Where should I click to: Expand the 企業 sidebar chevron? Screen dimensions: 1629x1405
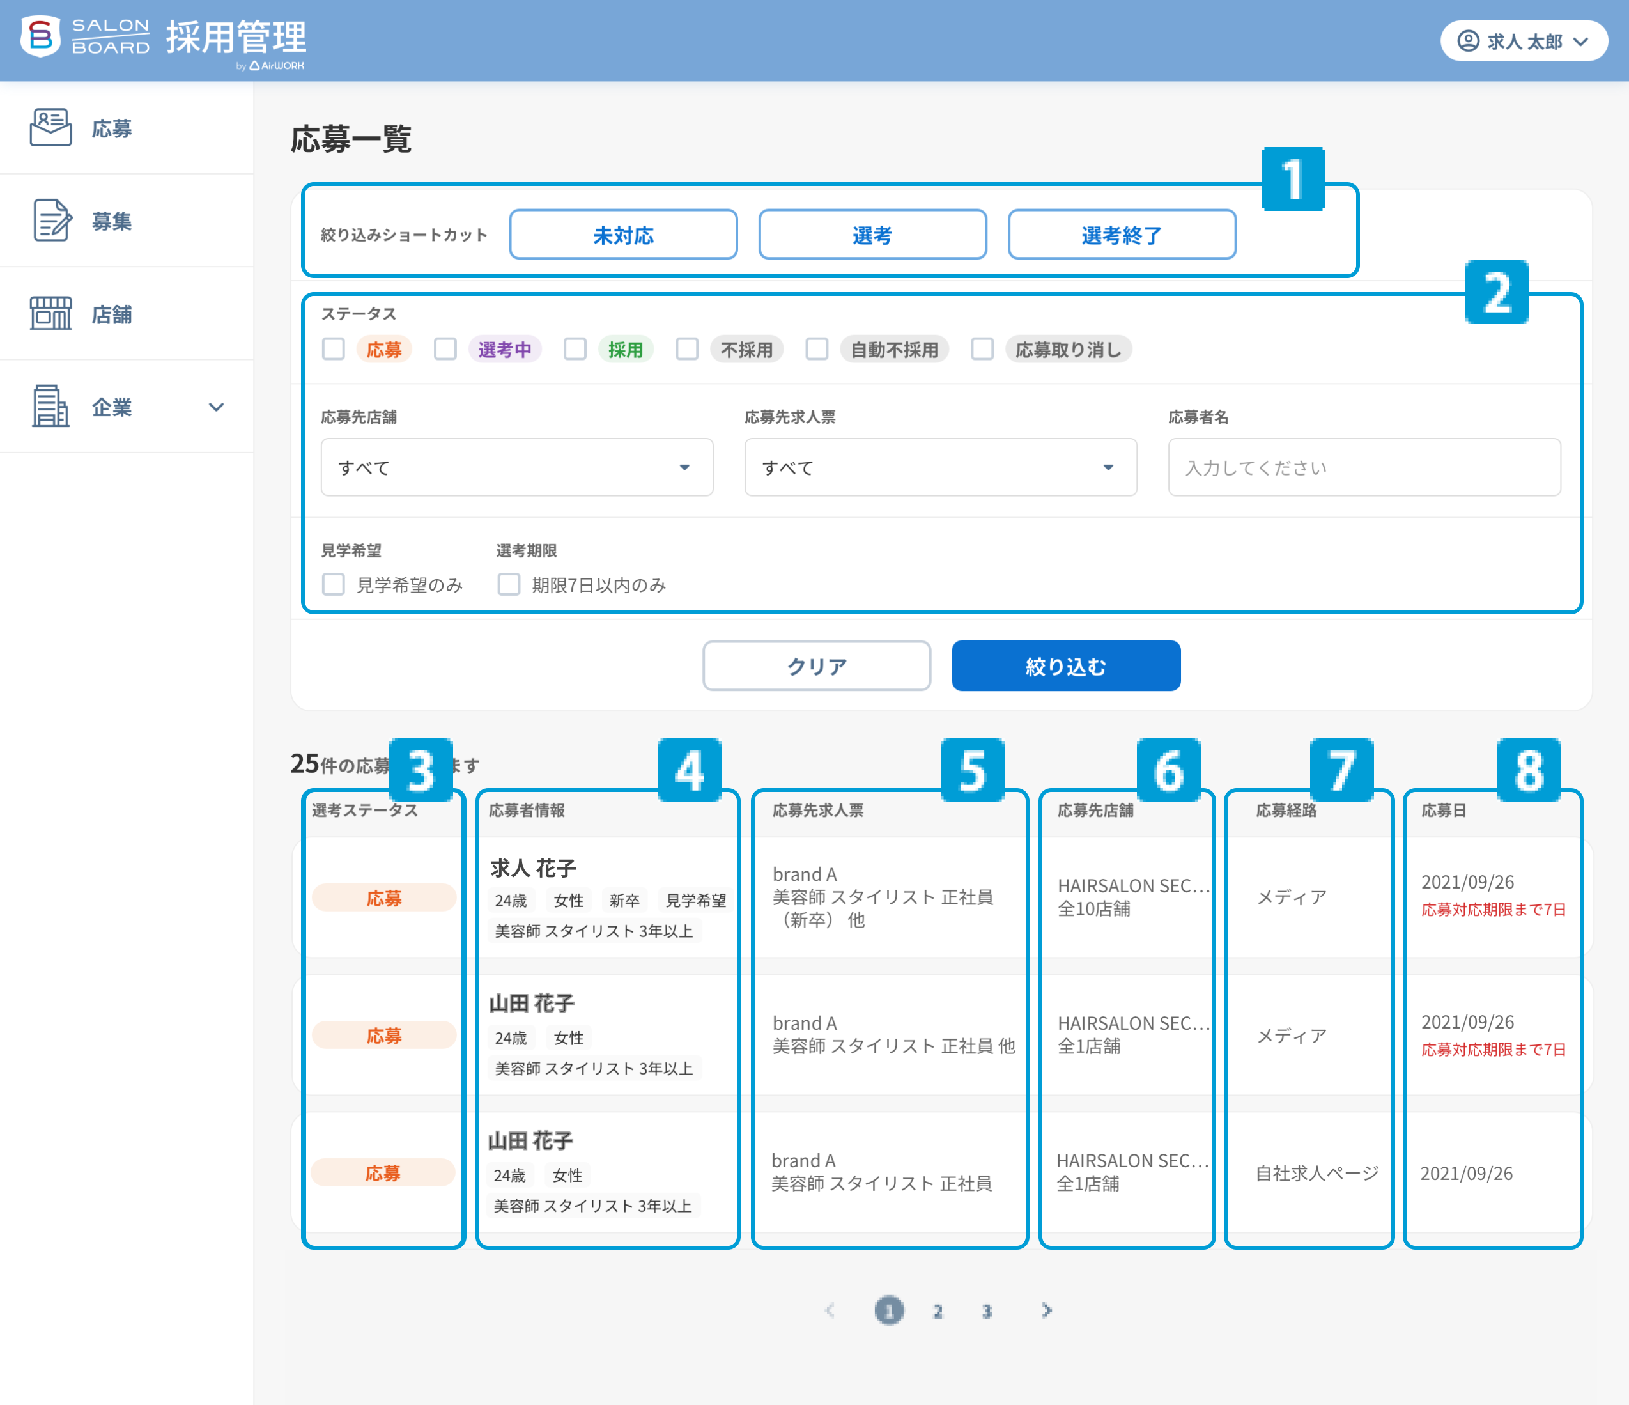point(216,407)
